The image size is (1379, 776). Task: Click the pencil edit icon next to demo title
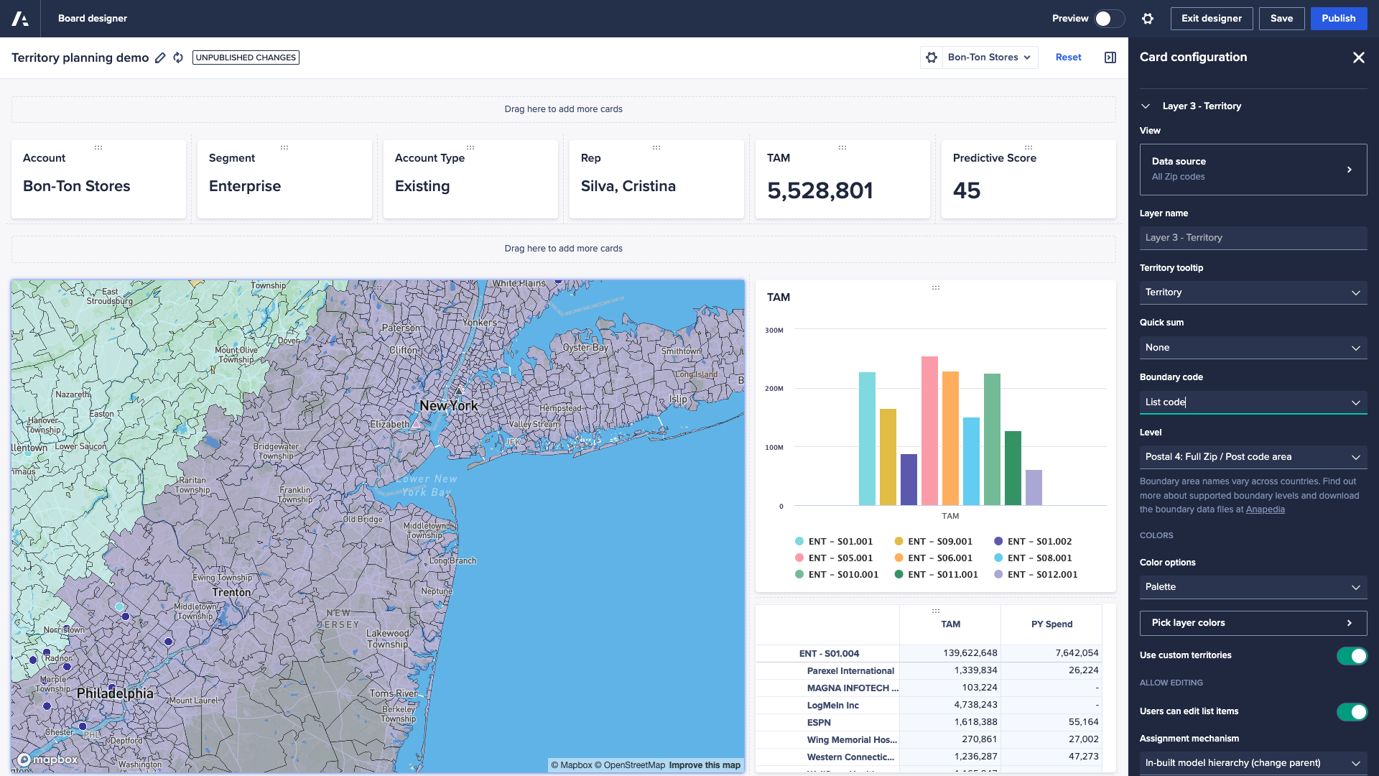[159, 57]
